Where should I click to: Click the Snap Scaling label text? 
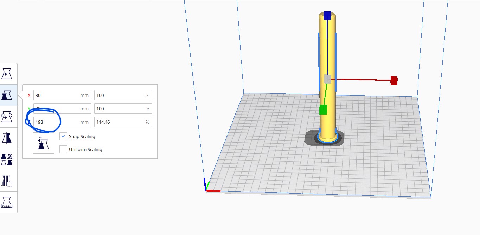pos(82,136)
